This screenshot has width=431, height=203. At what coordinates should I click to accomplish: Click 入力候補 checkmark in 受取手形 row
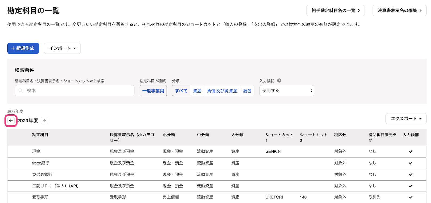coord(411,197)
